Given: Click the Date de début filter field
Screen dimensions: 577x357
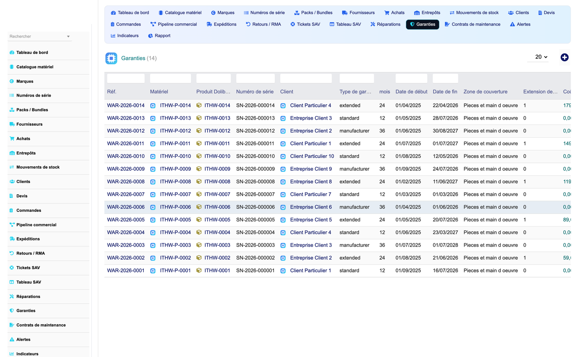Looking at the screenshot, I should pyautogui.click(x=411, y=79).
